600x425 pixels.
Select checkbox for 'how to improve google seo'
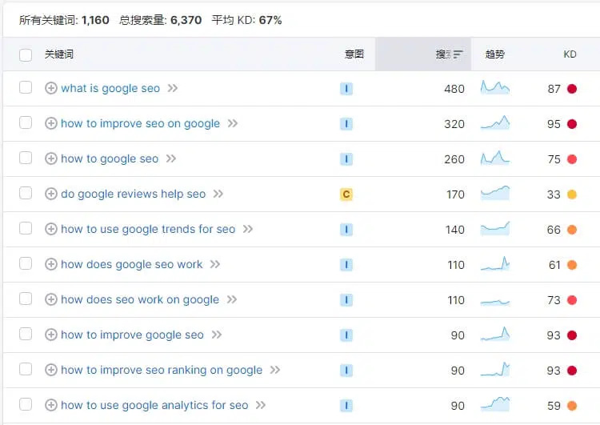(26, 334)
